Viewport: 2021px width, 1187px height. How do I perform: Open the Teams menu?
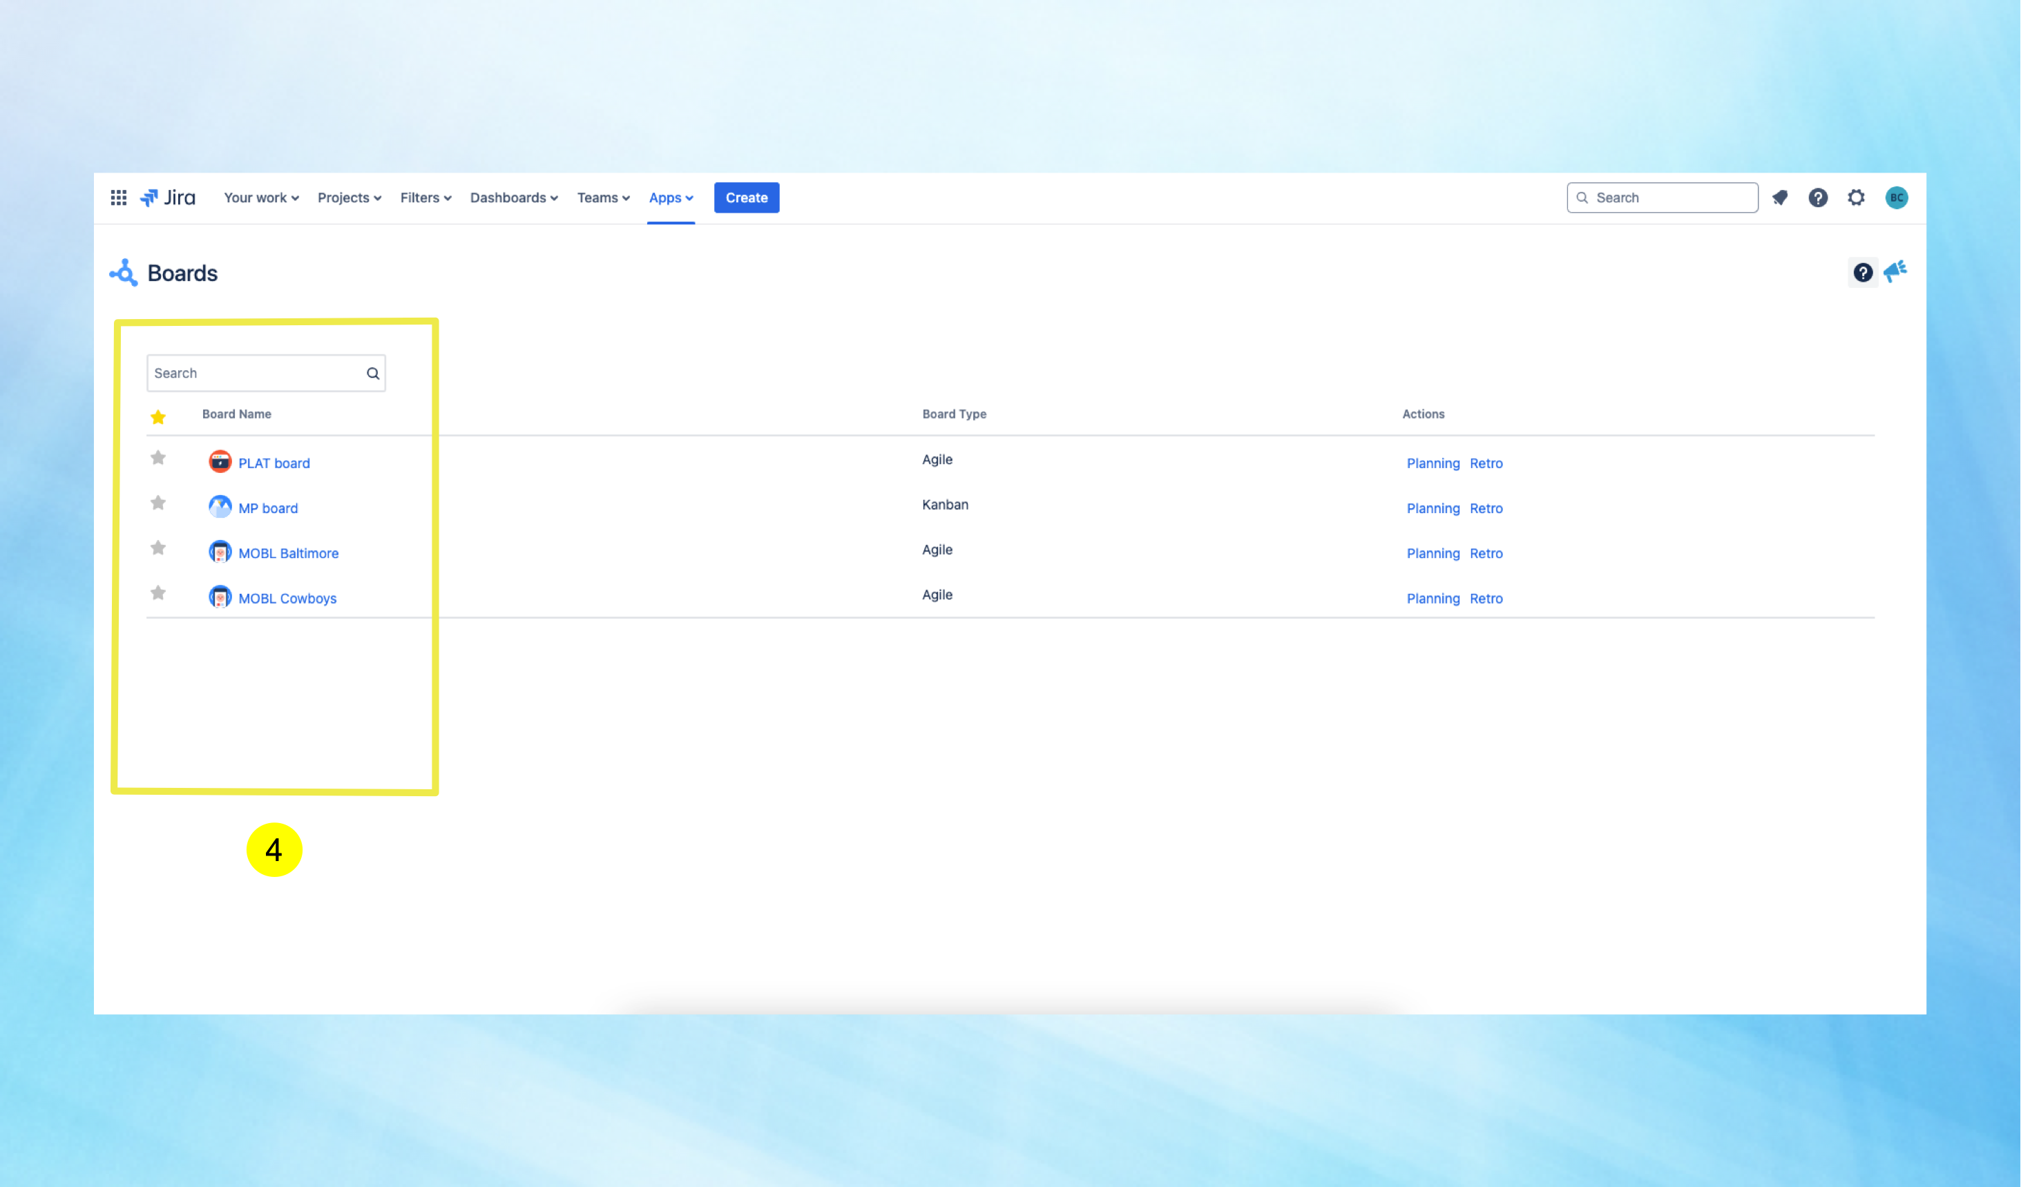(x=603, y=197)
